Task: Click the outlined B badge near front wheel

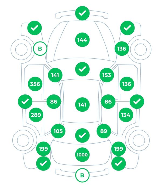Action: pyautogui.click(x=40, y=49)
